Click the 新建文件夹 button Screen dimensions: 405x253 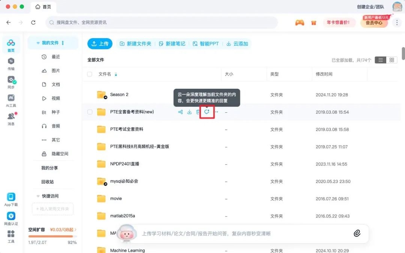135,44
